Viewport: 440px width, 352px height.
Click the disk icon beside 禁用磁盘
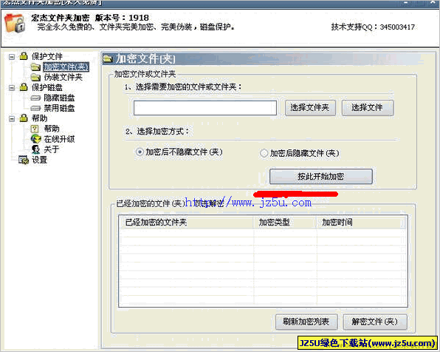pyautogui.click(x=35, y=108)
